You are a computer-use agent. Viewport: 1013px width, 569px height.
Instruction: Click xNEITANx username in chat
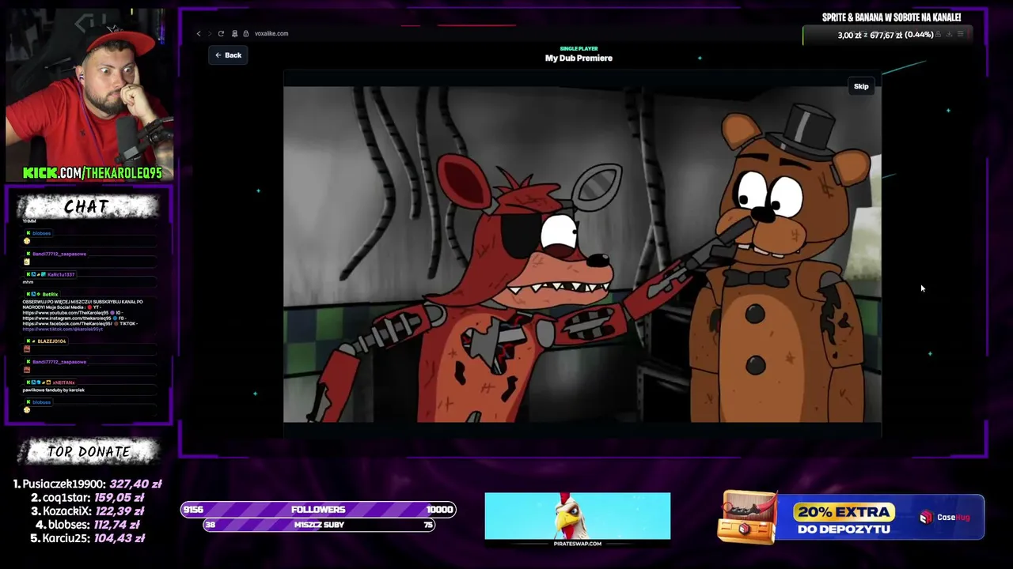(63, 382)
